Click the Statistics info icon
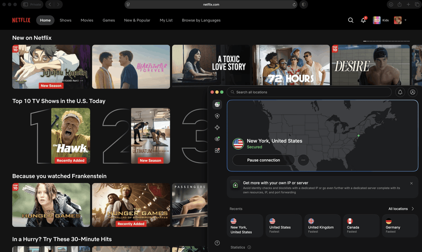The image size is (422, 252). tap(249, 247)
